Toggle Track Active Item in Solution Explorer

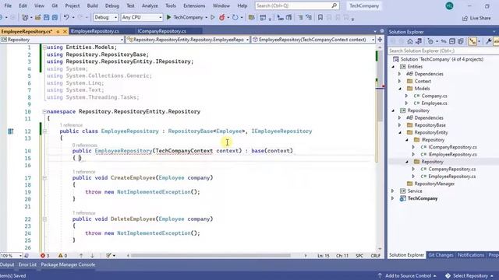tap(472, 41)
